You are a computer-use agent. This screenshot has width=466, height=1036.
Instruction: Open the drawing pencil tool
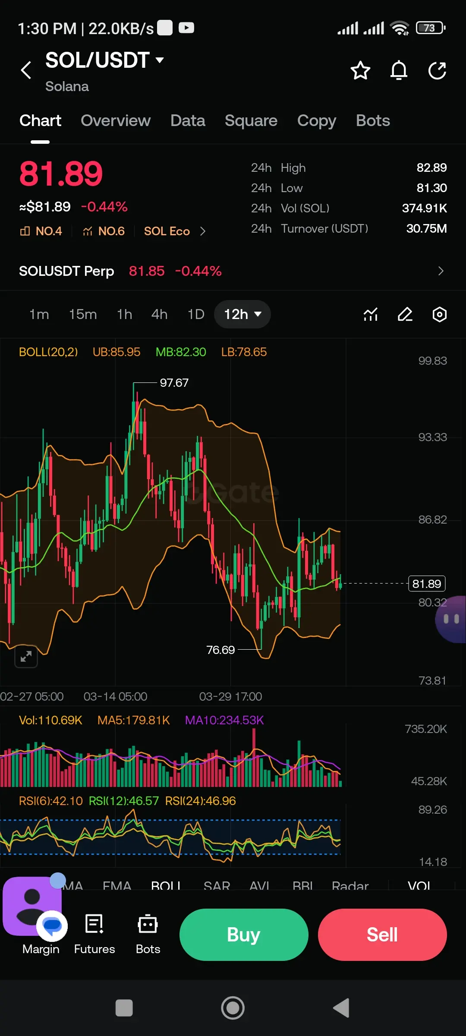[405, 314]
